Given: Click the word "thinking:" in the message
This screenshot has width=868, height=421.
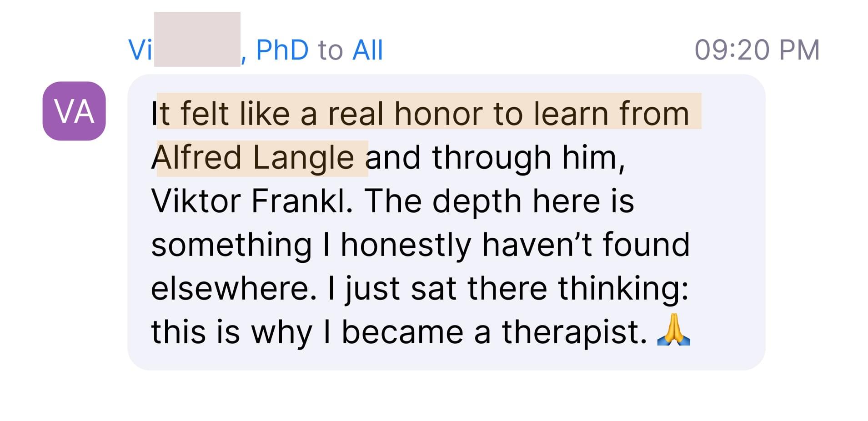Looking at the screenshot, I should click(623, 288).
